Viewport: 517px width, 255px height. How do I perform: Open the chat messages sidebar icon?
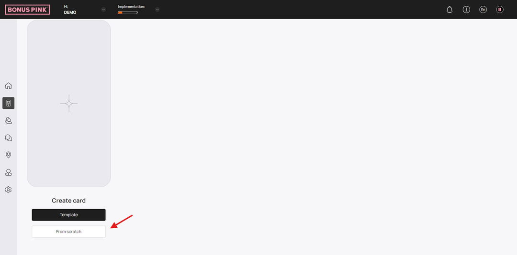(9, 138)
